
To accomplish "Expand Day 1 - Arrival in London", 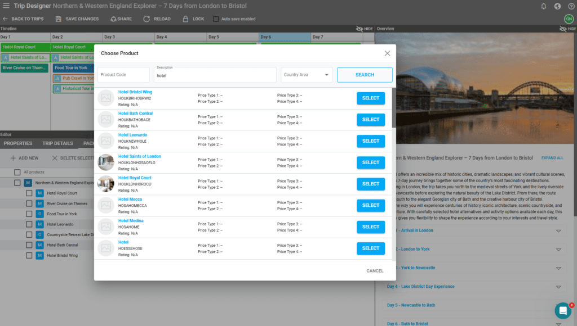I will [558, 231].
